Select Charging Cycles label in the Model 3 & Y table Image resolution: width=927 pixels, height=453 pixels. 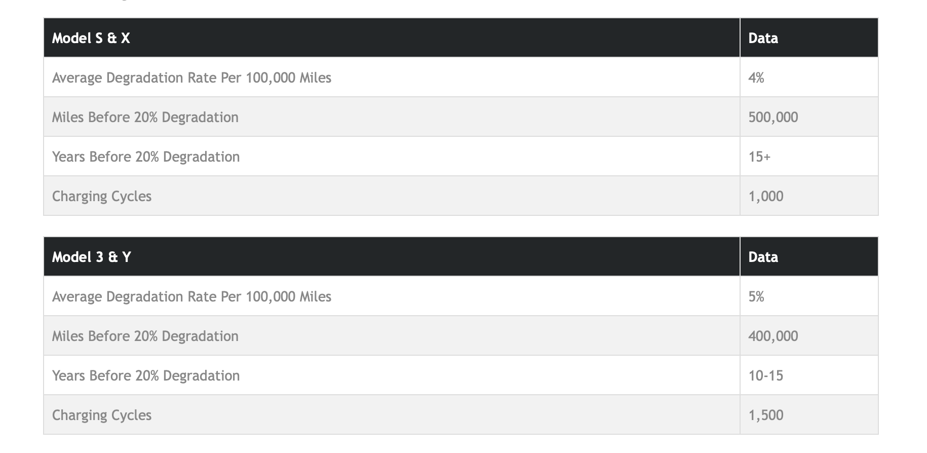102,416
